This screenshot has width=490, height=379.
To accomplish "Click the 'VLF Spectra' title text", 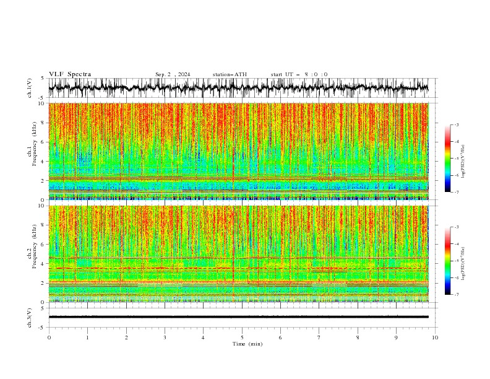I will pos(70,74).
